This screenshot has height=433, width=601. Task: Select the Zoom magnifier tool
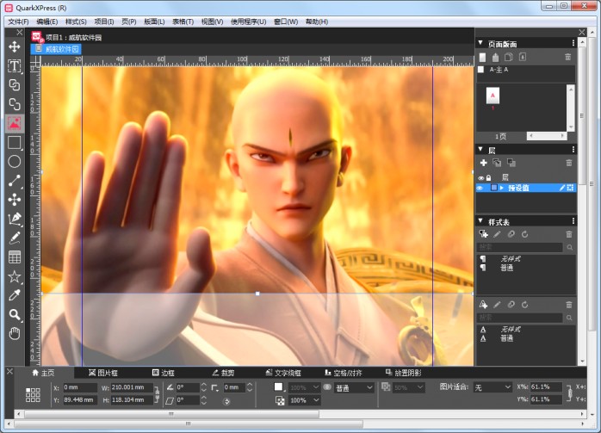point(15,314)
